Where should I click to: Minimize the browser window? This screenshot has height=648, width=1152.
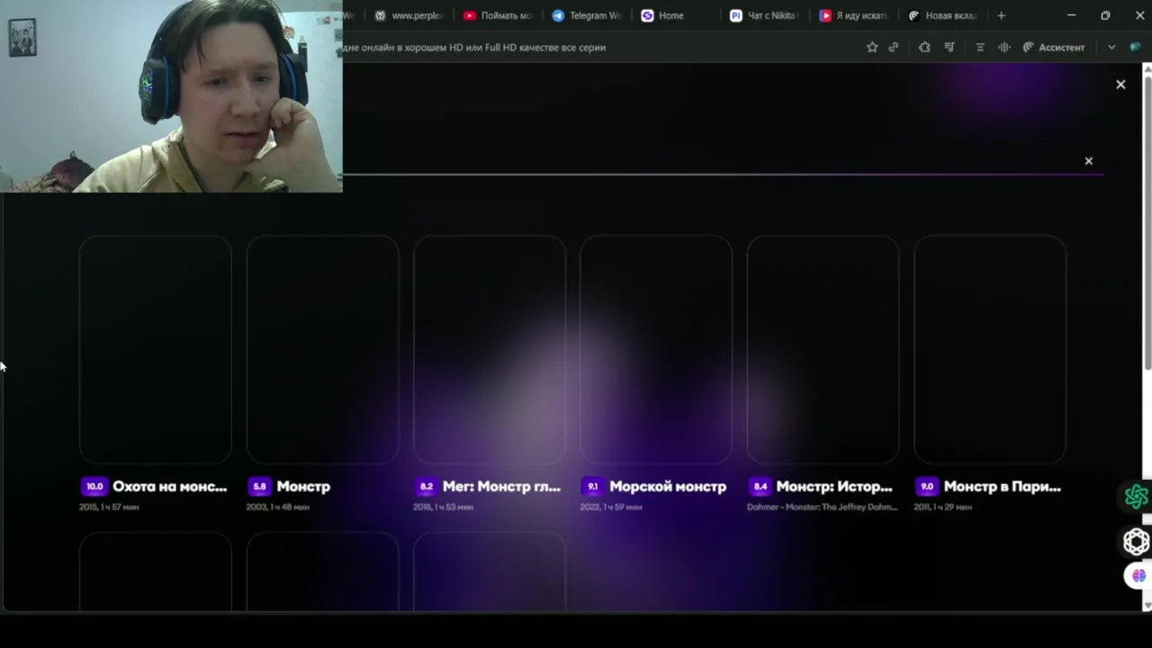[x=1071, y=15]
